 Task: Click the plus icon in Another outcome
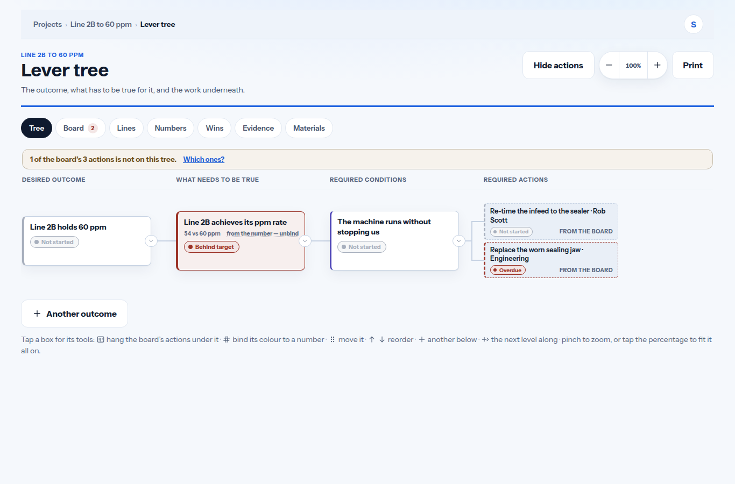coord(37,314)
